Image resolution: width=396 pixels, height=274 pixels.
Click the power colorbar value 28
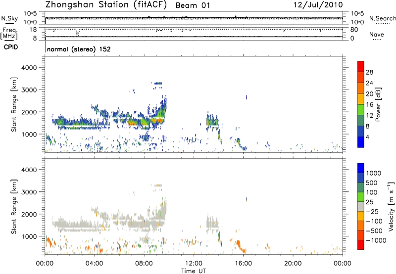(x=369, y=72)
